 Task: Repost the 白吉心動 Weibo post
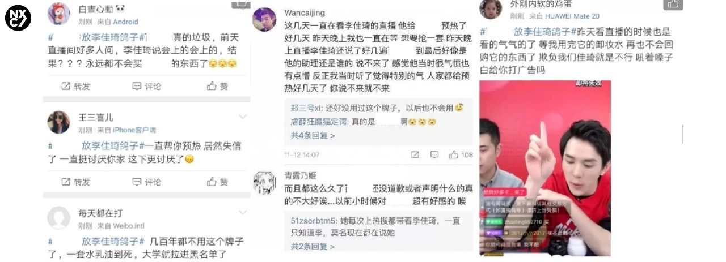[x=75, y=86]
